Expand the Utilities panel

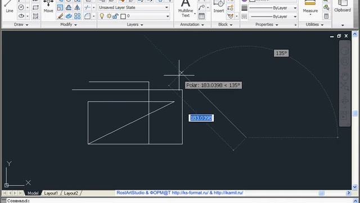(x=314, y=24)
